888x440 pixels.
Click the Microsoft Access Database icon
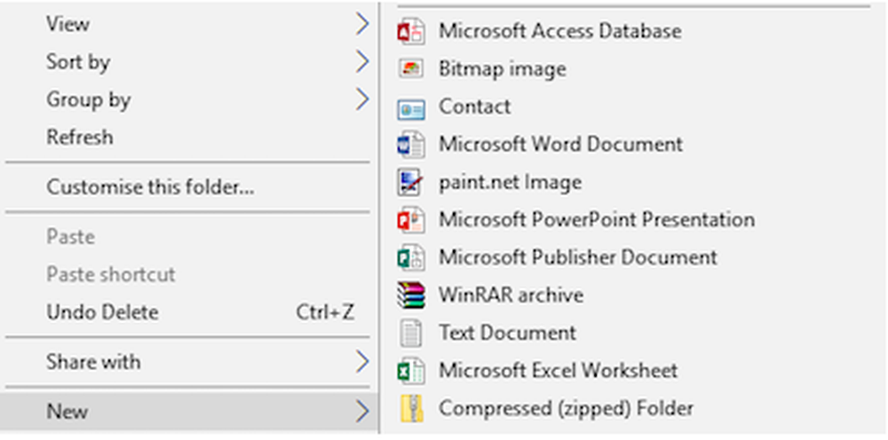[410, 31]
